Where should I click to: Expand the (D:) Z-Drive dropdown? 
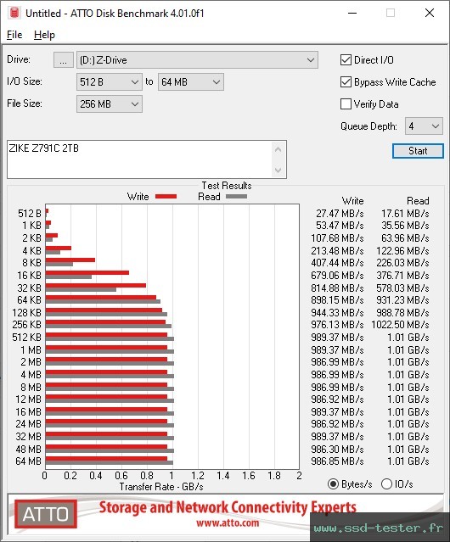point(197,60)
